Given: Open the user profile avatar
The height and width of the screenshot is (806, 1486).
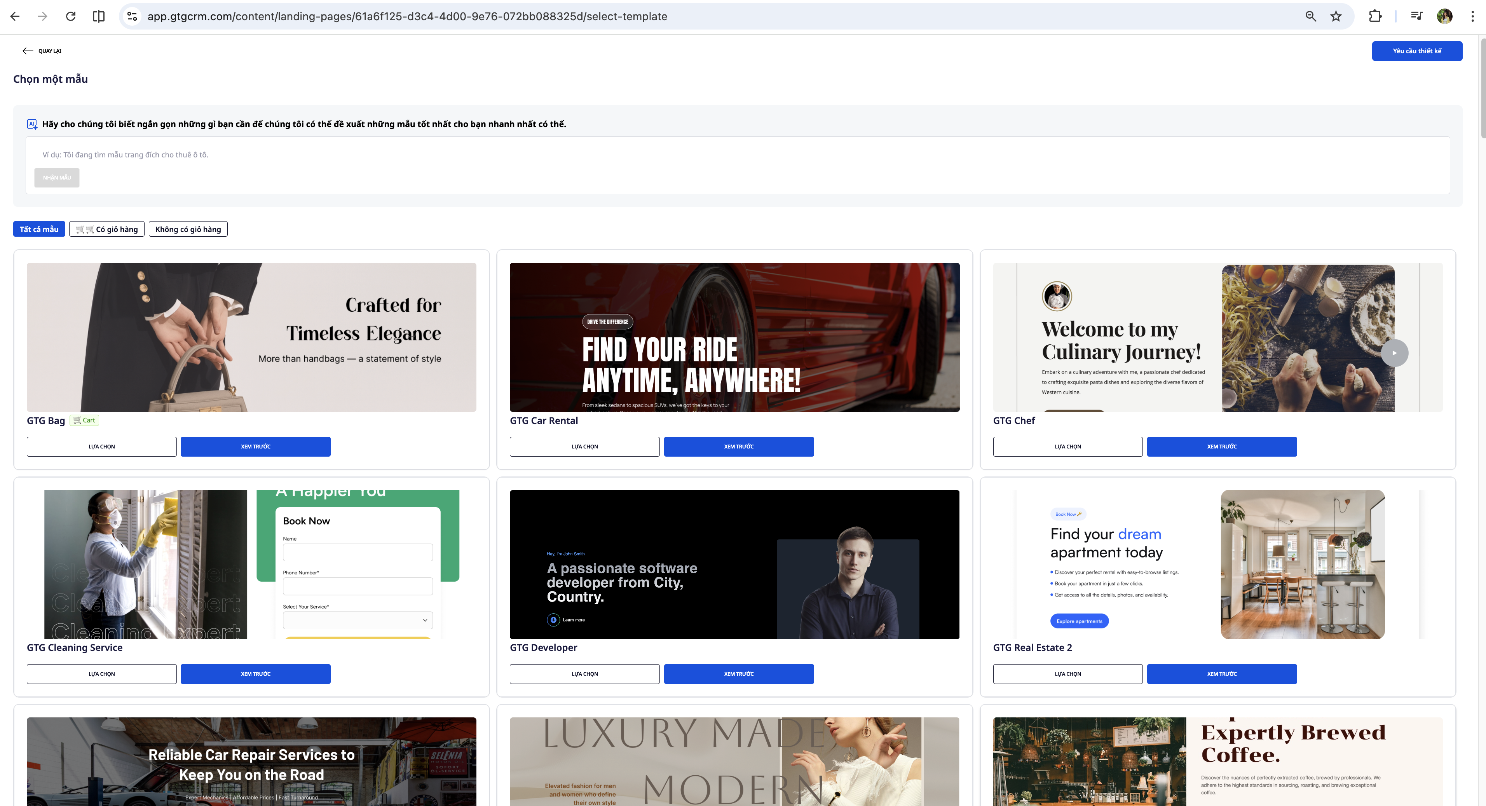Looking at the screenshot, I should [x=1444, y=16].
